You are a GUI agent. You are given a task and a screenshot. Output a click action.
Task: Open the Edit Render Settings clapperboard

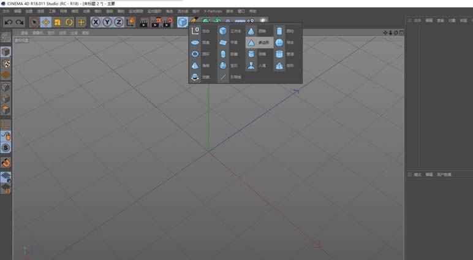tap(167, 22)
